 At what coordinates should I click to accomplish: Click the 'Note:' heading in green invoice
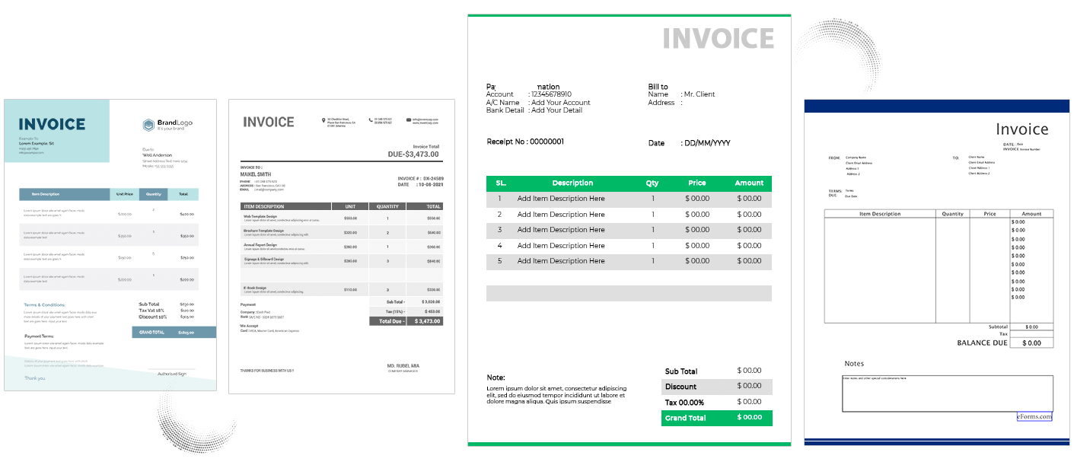click(496, 378)
